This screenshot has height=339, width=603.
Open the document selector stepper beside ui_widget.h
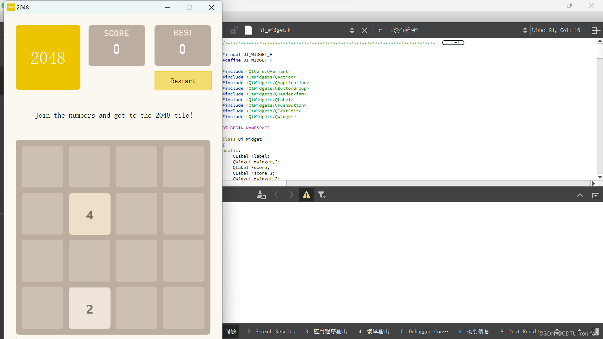click(352, 30)
